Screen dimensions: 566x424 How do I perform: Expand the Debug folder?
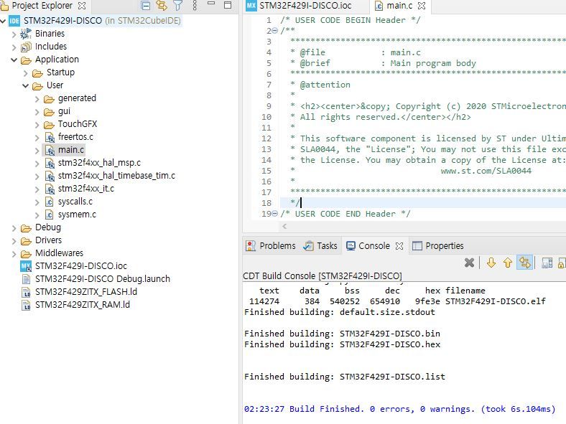[x=14, y=228]
